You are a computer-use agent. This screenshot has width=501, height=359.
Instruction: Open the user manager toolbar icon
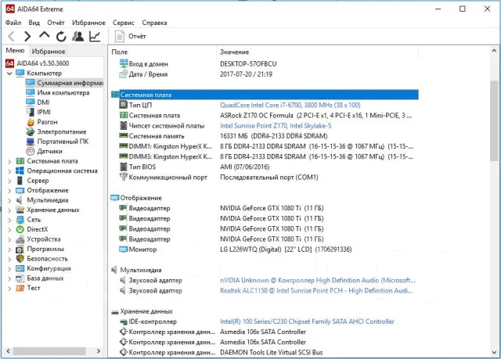pyautogui.click(x=77, y=37)
